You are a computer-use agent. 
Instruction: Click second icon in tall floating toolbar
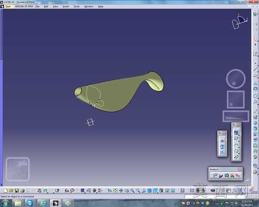pyautogui.click(x=236, y=139)
